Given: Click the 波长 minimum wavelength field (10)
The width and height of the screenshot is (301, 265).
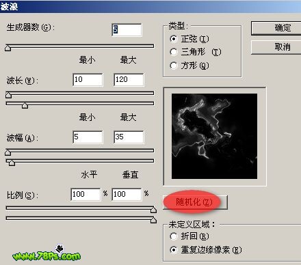Looking at the screenshot, I should [88, 80].
